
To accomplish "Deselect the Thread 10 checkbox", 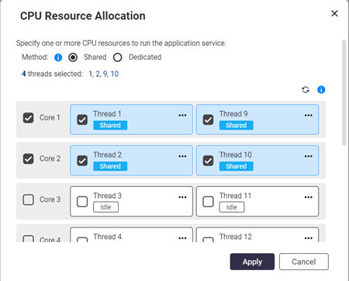I will pos(208,161).
